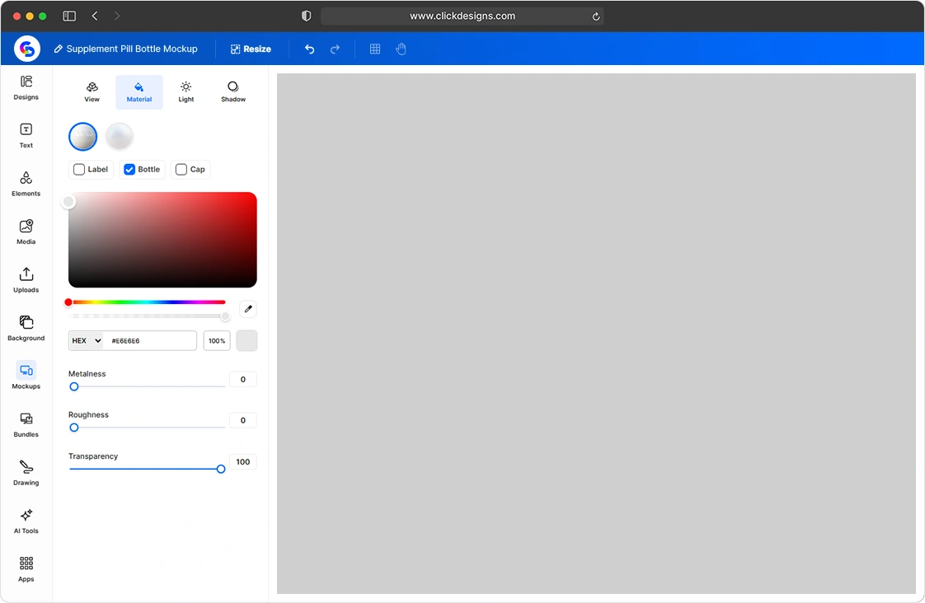Click the Resize button
This screenshot has width=925, height=603.
click(x=251, y=49)
